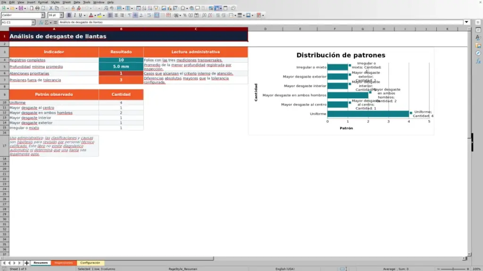Click the Sort Descending icon
The width and height of the screenshot is (483, 271).
click(150, 8)
